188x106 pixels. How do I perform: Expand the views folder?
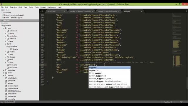tap(5, 62)
